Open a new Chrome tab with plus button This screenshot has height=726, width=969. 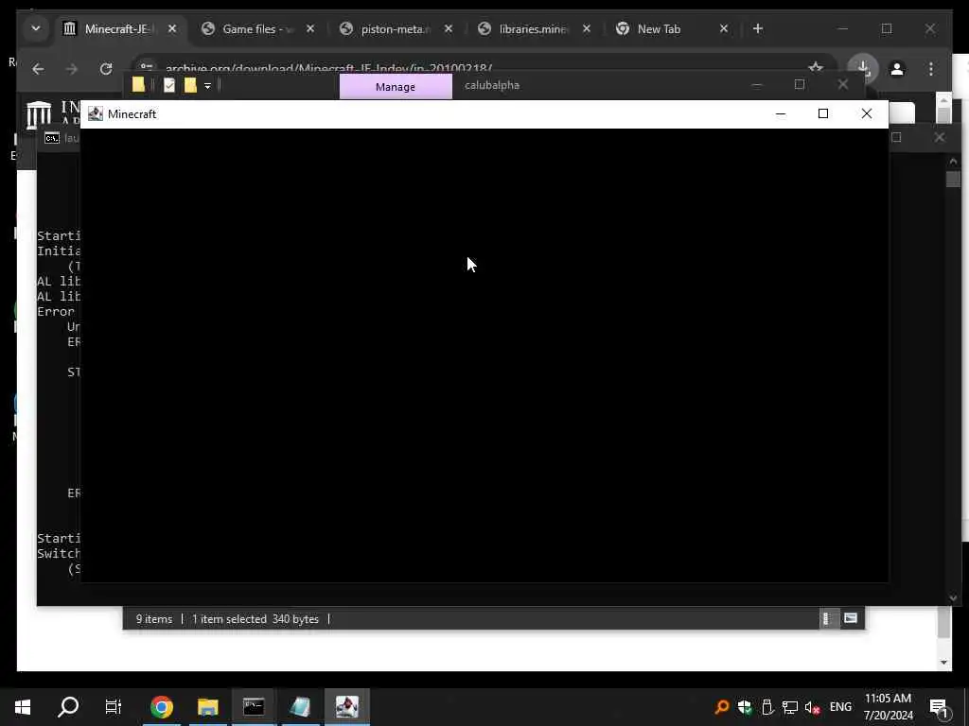(758, 29)
